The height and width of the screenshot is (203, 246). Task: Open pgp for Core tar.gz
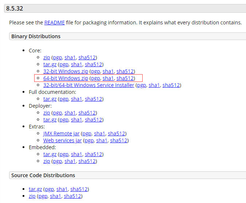pyautogui.click(x=64, y=64)
